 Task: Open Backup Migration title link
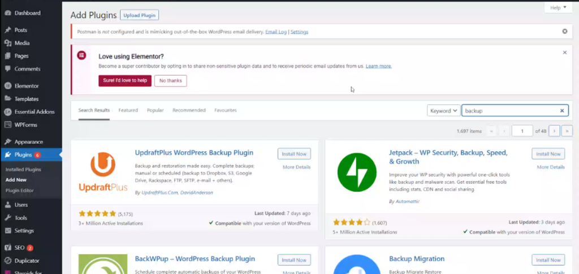417,259
